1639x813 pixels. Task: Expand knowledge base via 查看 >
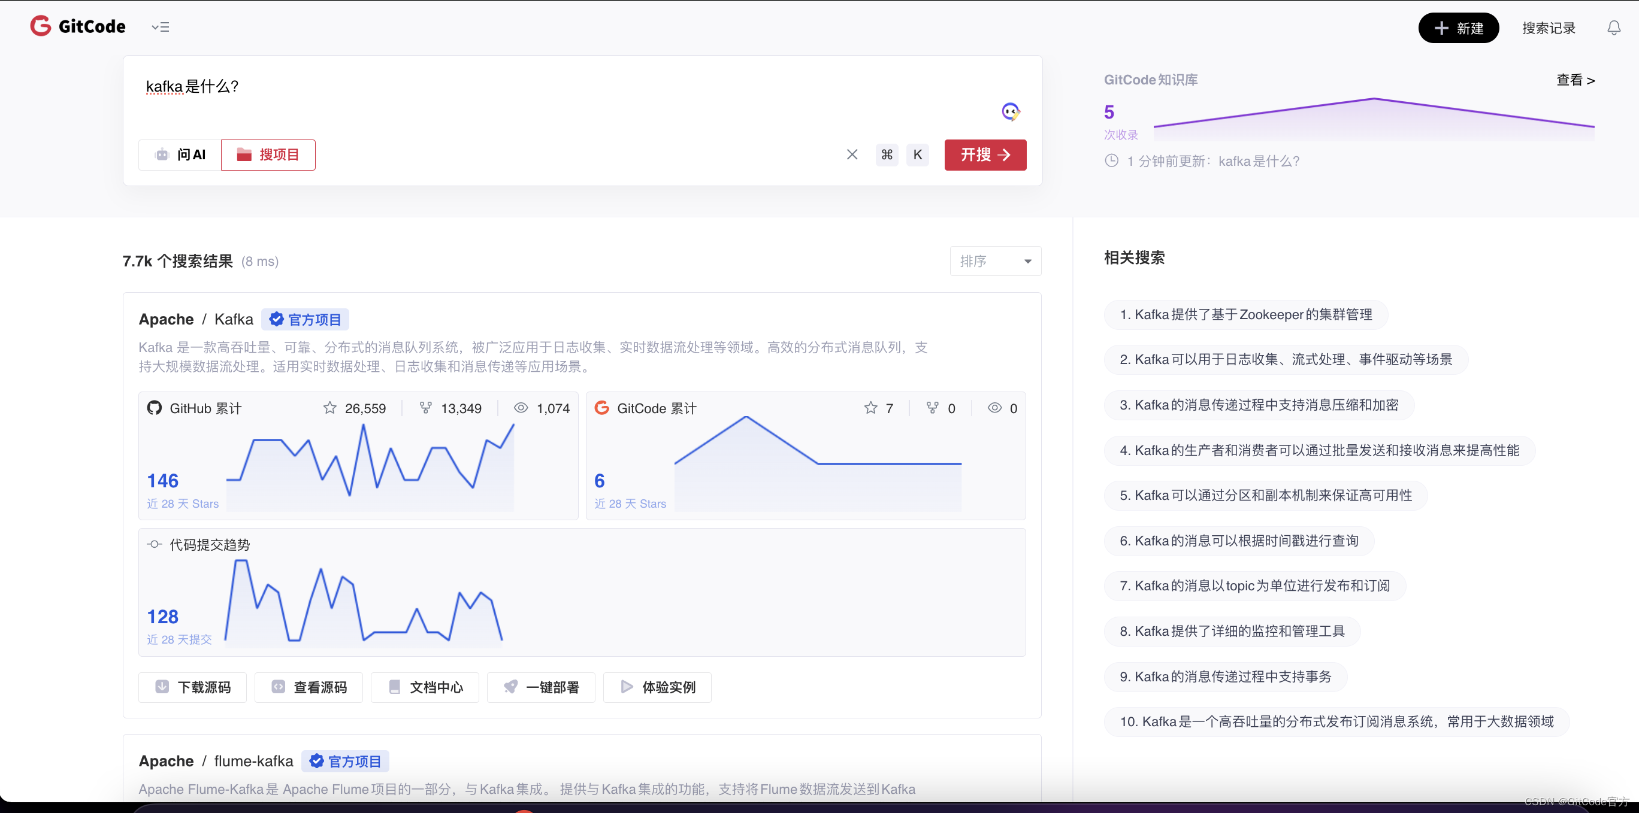click(x=1575, y=80)
